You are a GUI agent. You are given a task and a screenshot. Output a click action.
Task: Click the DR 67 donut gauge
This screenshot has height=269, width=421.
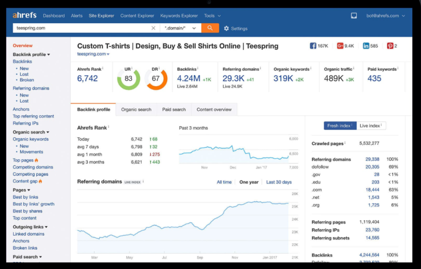point(156,79)
